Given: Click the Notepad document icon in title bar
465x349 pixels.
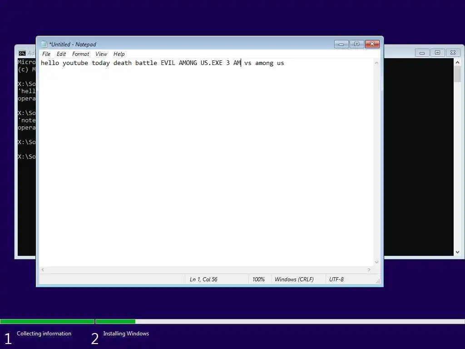Looking at the screenshot, I should coord(44,44).
